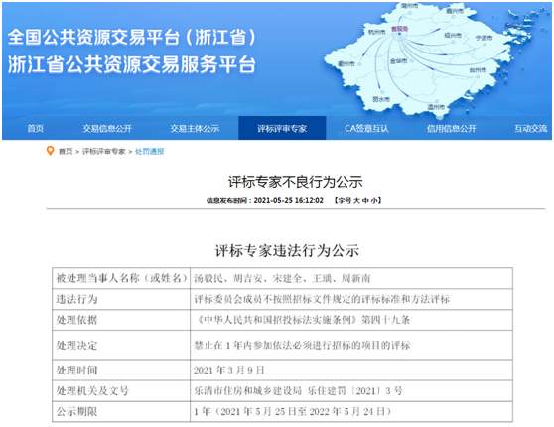
Task: Click the 处理依据 label cell
Action: point(121,320)
